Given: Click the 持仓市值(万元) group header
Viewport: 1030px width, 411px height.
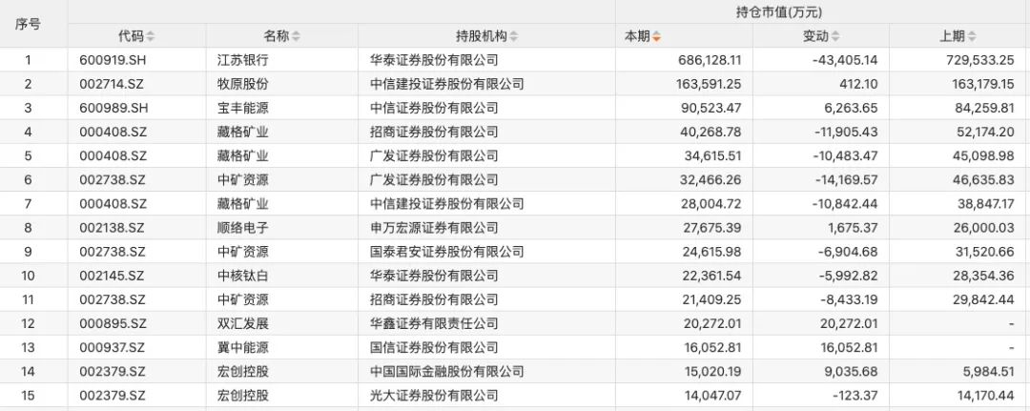Looking at the screenshot, I should click(x=779, y=11).
